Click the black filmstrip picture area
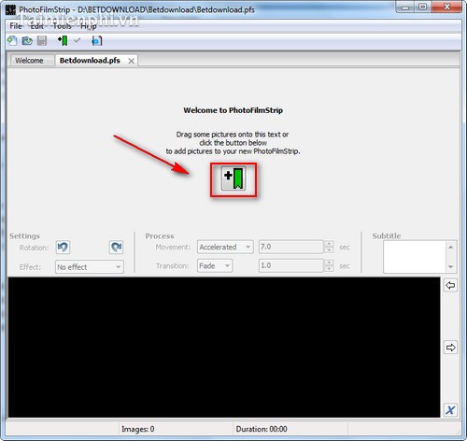This screenshot has height=441, width=467. point(224,348)
